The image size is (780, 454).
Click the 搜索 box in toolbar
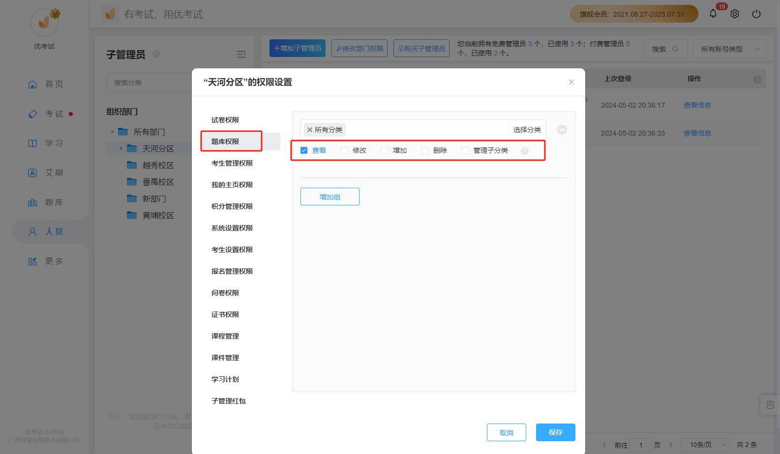point(666,49)
